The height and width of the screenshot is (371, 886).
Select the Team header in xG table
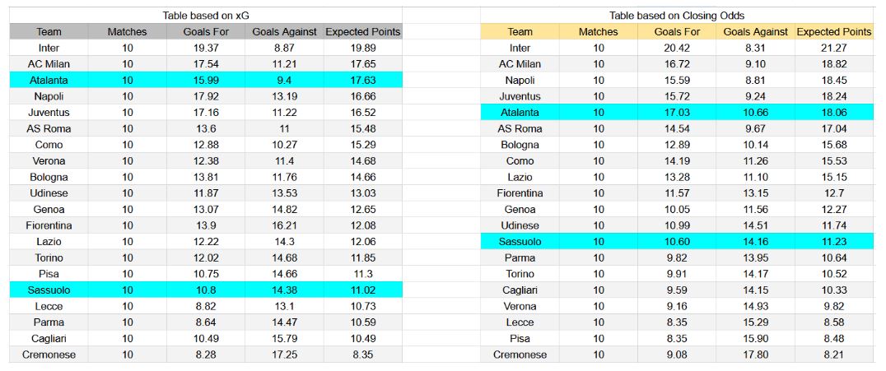click(49, 31)
